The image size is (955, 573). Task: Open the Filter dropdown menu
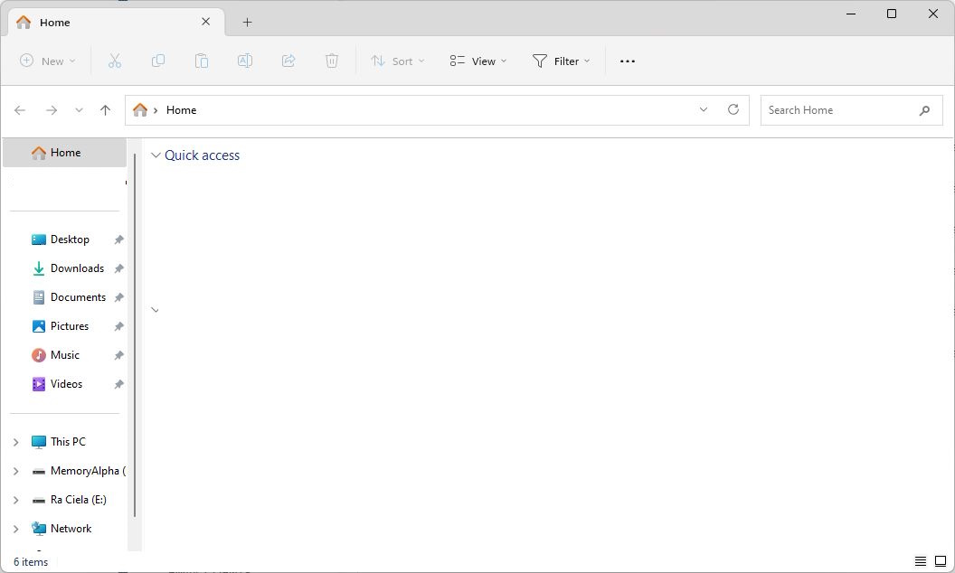(561, 61)
